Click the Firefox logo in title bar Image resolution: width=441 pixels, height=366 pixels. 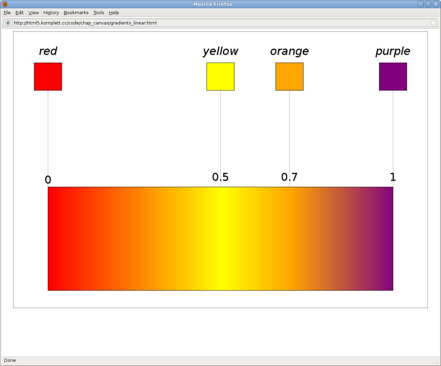pyautogui.click(x=5, y=4)
